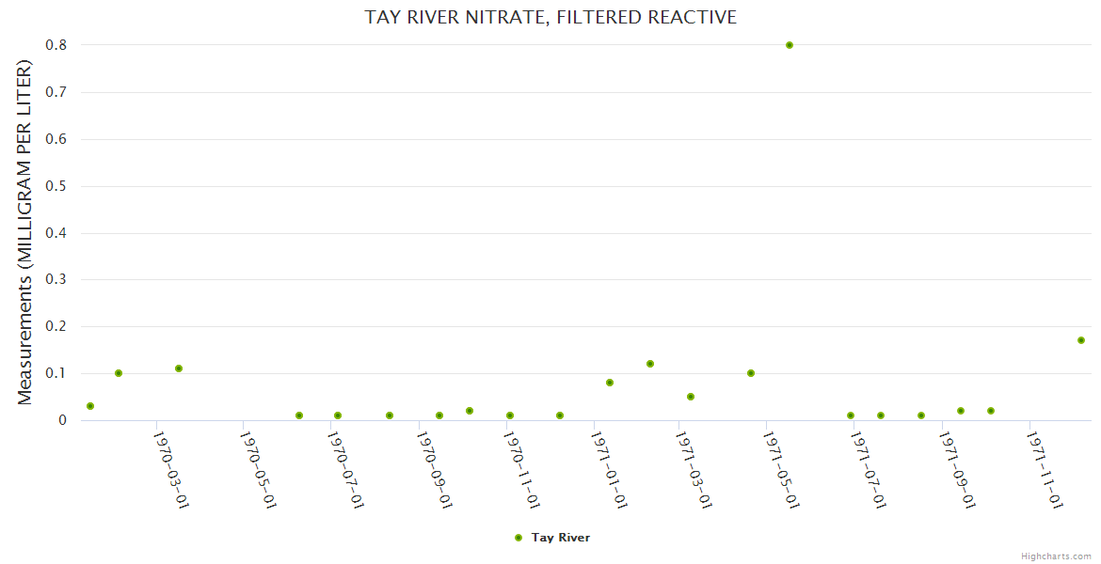The image size is (1101, 564).
Task: Select the 1971-05-01 x-axis label
Action: 781,470
